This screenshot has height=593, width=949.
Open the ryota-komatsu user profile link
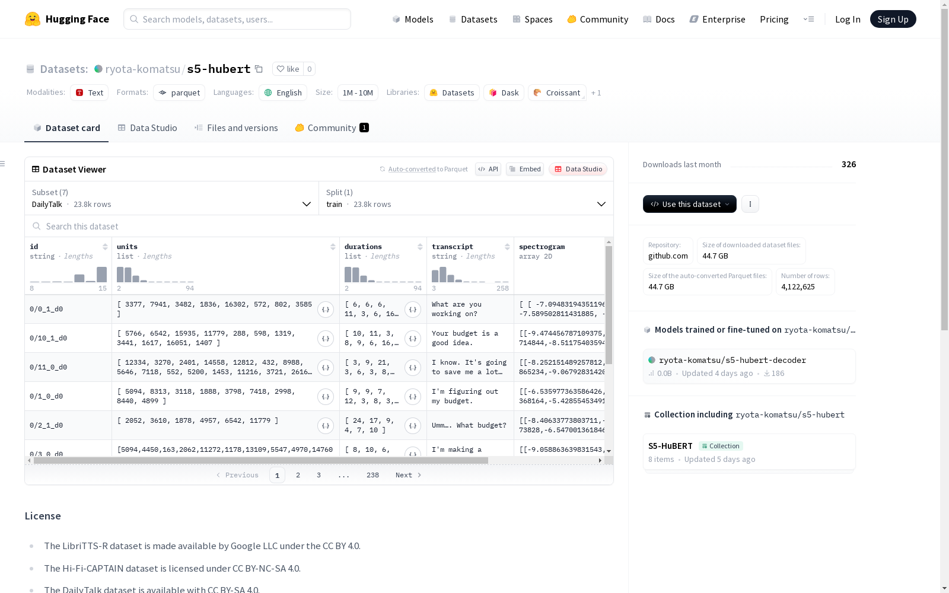click(x=142, y=69)
